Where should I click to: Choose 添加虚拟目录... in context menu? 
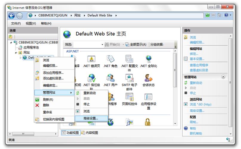tap(54, 78)
